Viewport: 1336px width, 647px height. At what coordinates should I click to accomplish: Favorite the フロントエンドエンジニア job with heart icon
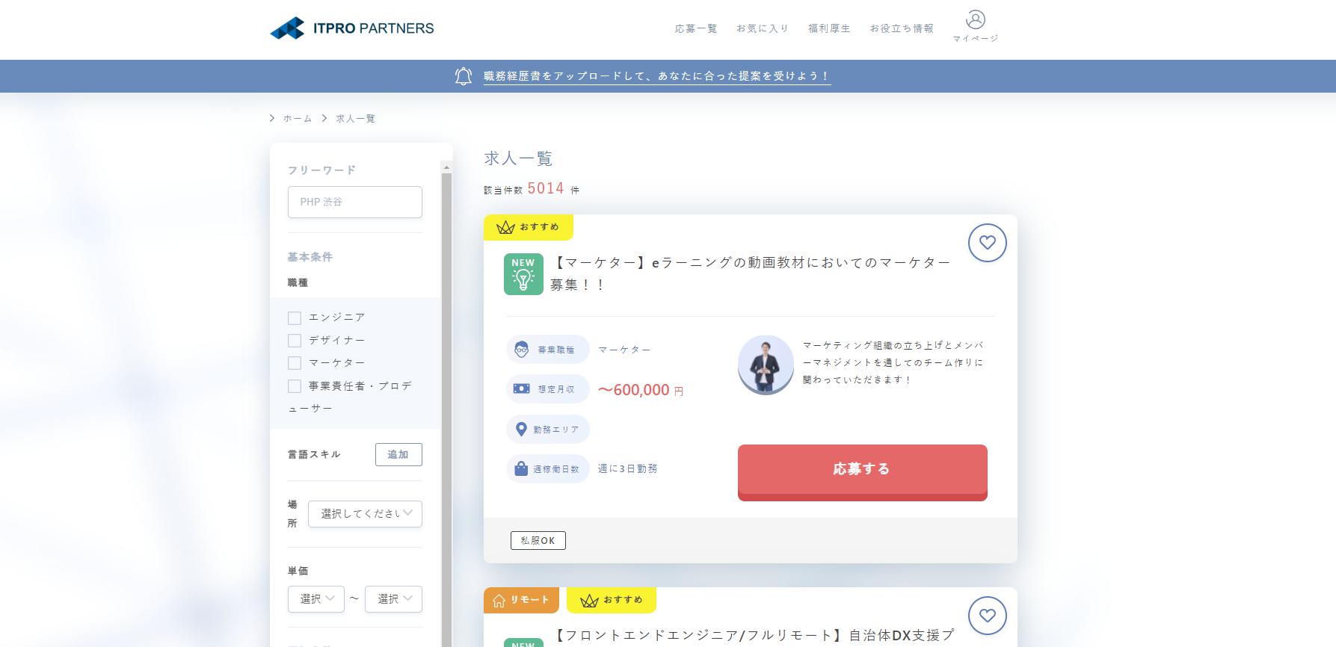[x=987, y=616]
